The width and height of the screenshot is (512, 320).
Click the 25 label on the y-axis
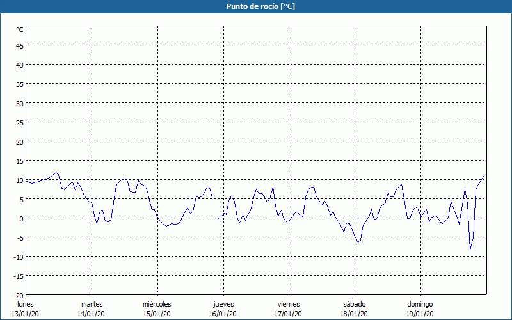tap(19, 122)
